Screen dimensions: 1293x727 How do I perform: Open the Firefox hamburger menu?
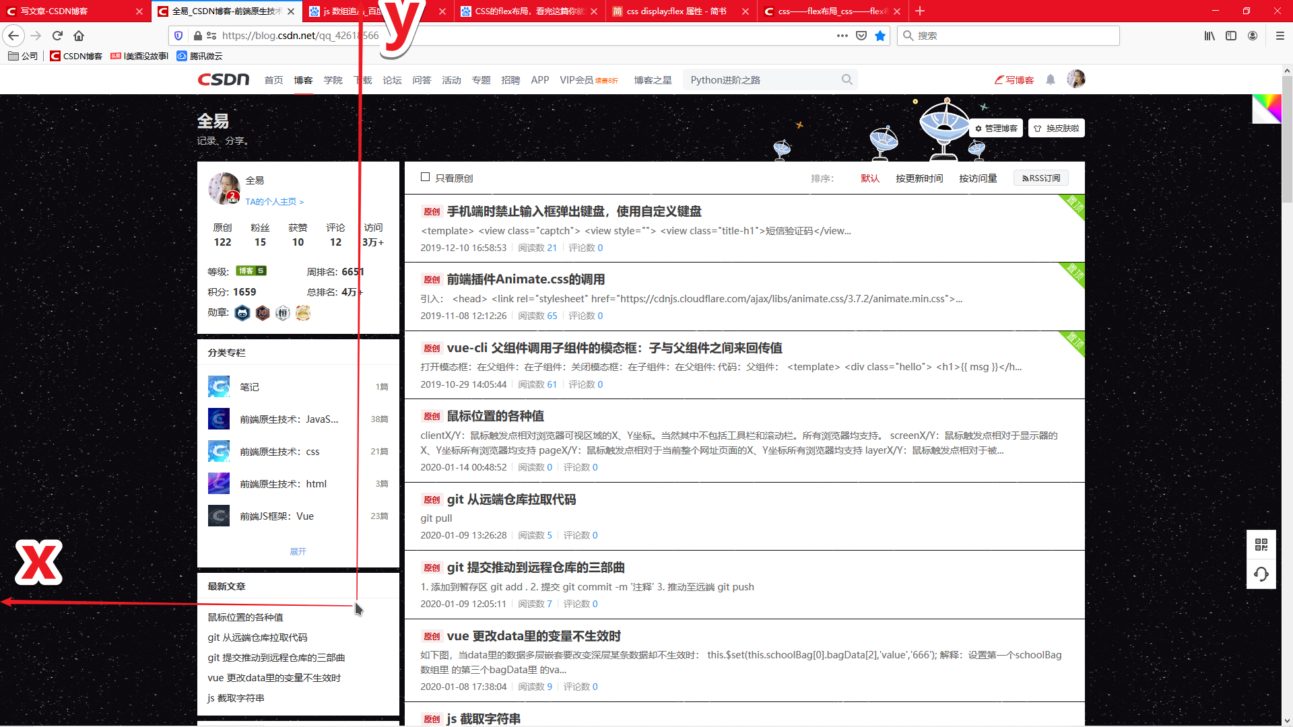tap(1280, 36)
